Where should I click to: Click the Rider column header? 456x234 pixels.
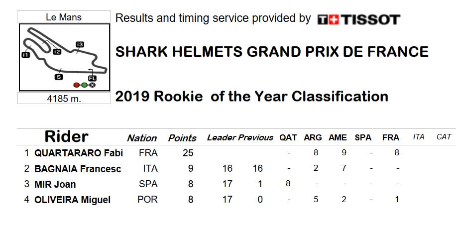coord(66,136)
